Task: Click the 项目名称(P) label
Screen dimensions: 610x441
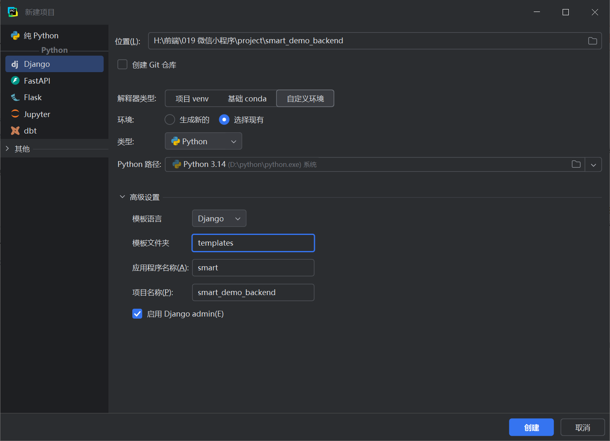Action: pos(152,293)
